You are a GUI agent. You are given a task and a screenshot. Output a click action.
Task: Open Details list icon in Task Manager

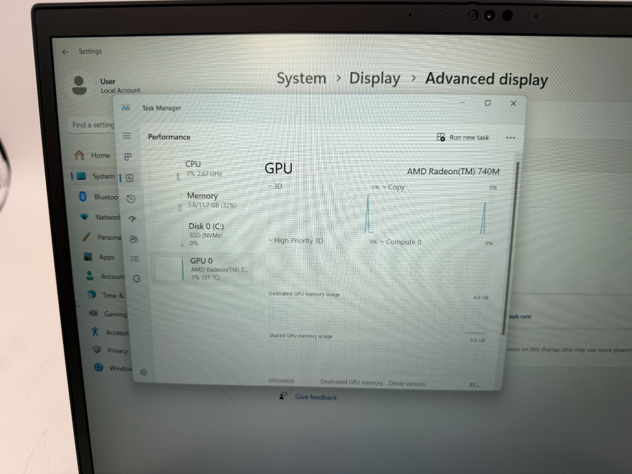pyautogui.click(x=135, y=259)
